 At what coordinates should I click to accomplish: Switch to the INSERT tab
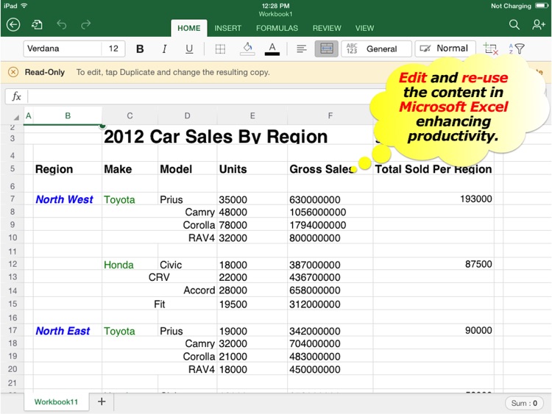coord(227,28)
